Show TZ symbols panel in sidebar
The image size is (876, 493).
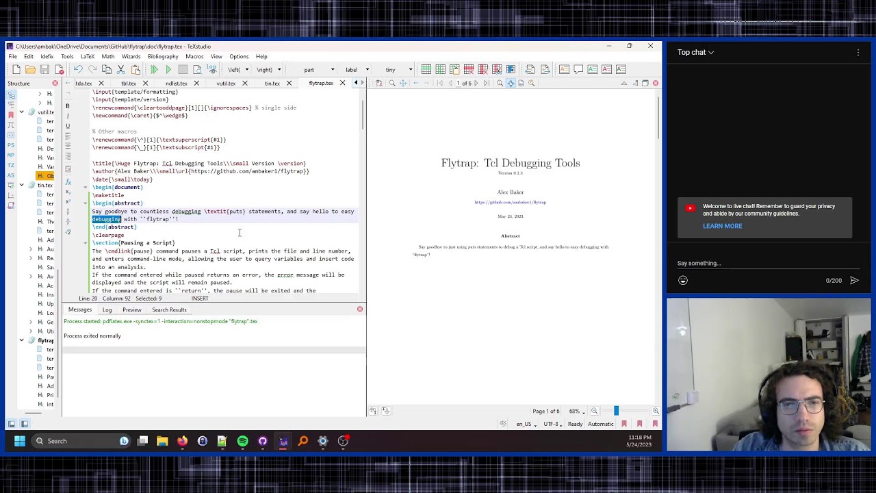pyautogui.click(x=11, y=165)
